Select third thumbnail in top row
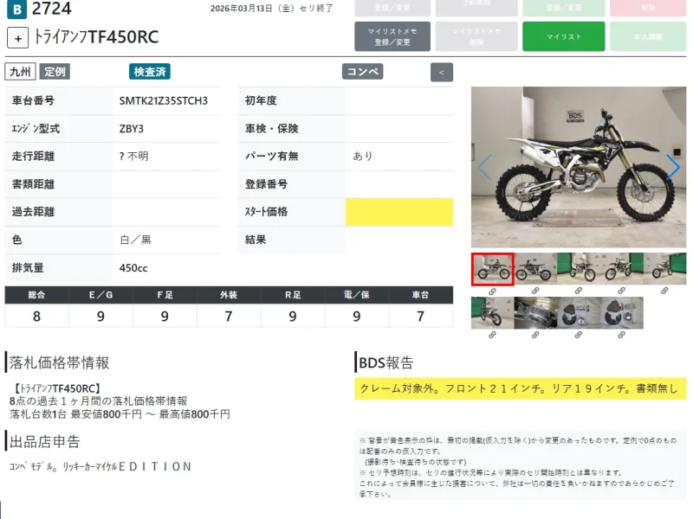This screenshot has width=693, height=519. coord(579,269)
